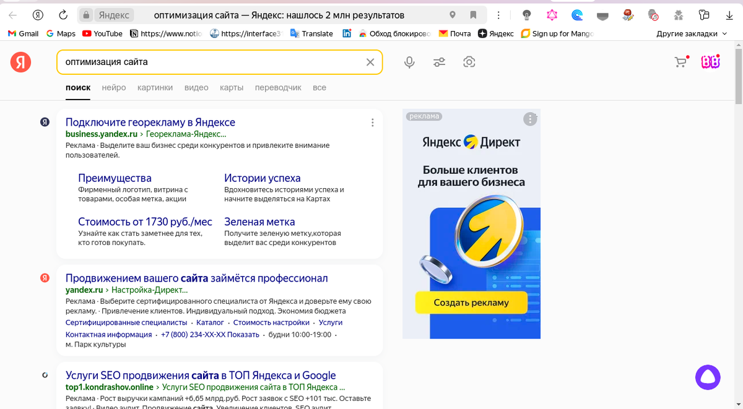Open the ad banner three-dot menu

point(530,119)
